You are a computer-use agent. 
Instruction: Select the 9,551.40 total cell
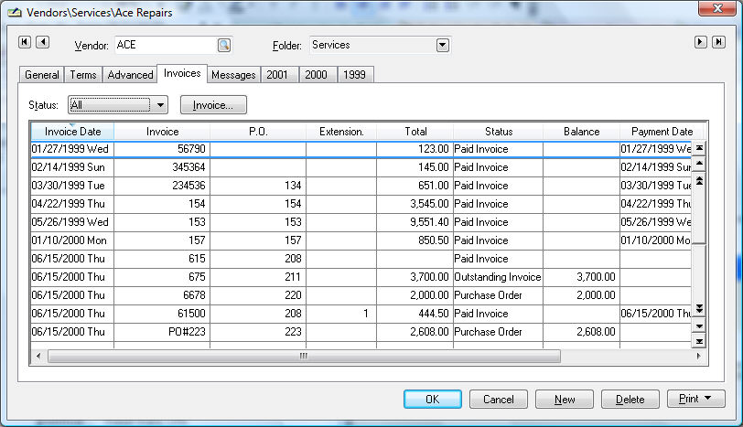click(x=415, y=222)
